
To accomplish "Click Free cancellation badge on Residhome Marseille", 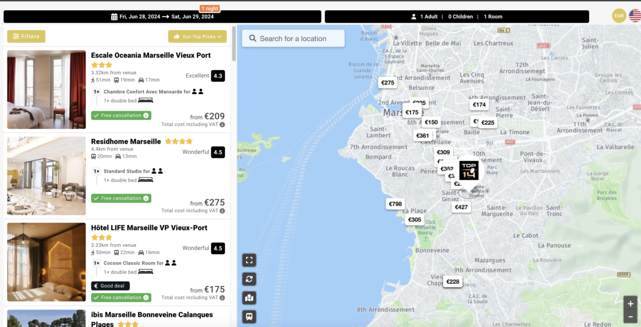I will (x=121, y=198).
